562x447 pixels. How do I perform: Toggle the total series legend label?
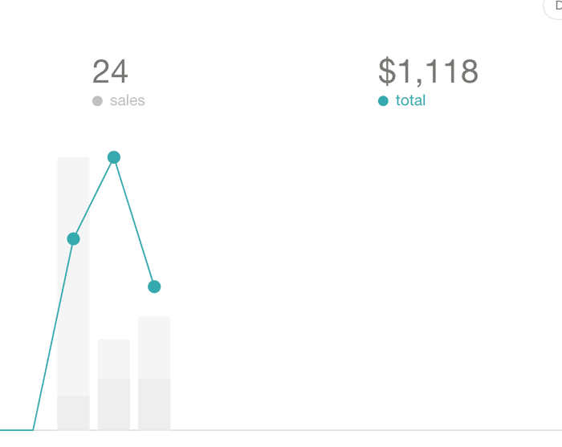[410, 100]
